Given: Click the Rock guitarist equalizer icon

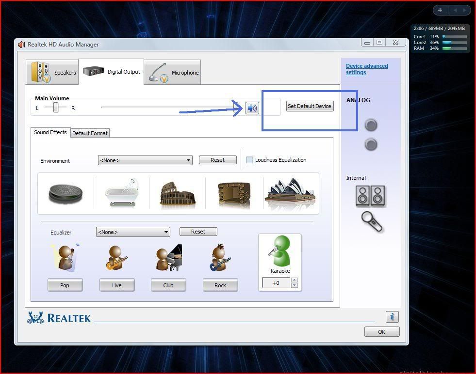Looking at the screenshot, I should [220, 258].
